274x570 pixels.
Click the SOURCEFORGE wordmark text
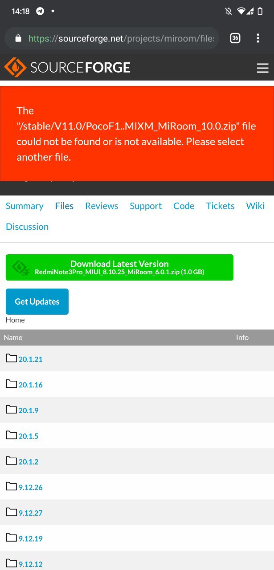point(80,68)
